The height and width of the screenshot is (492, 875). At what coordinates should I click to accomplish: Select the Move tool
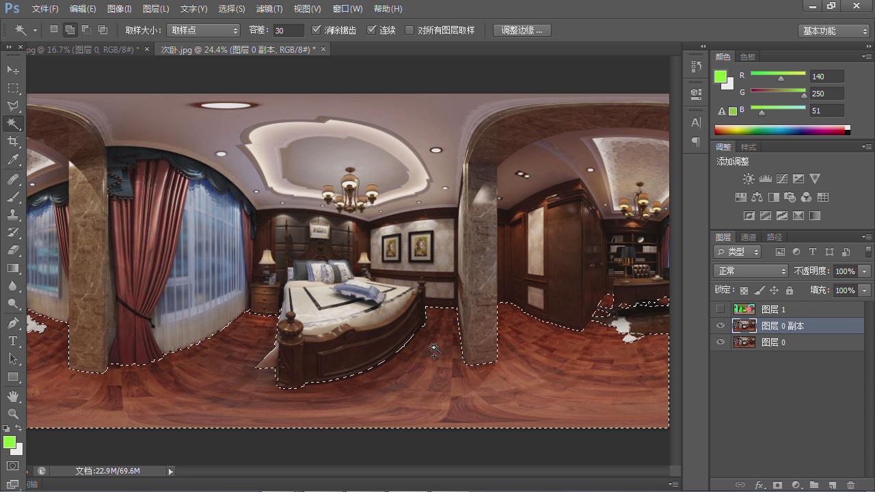[x=13, y=70]
